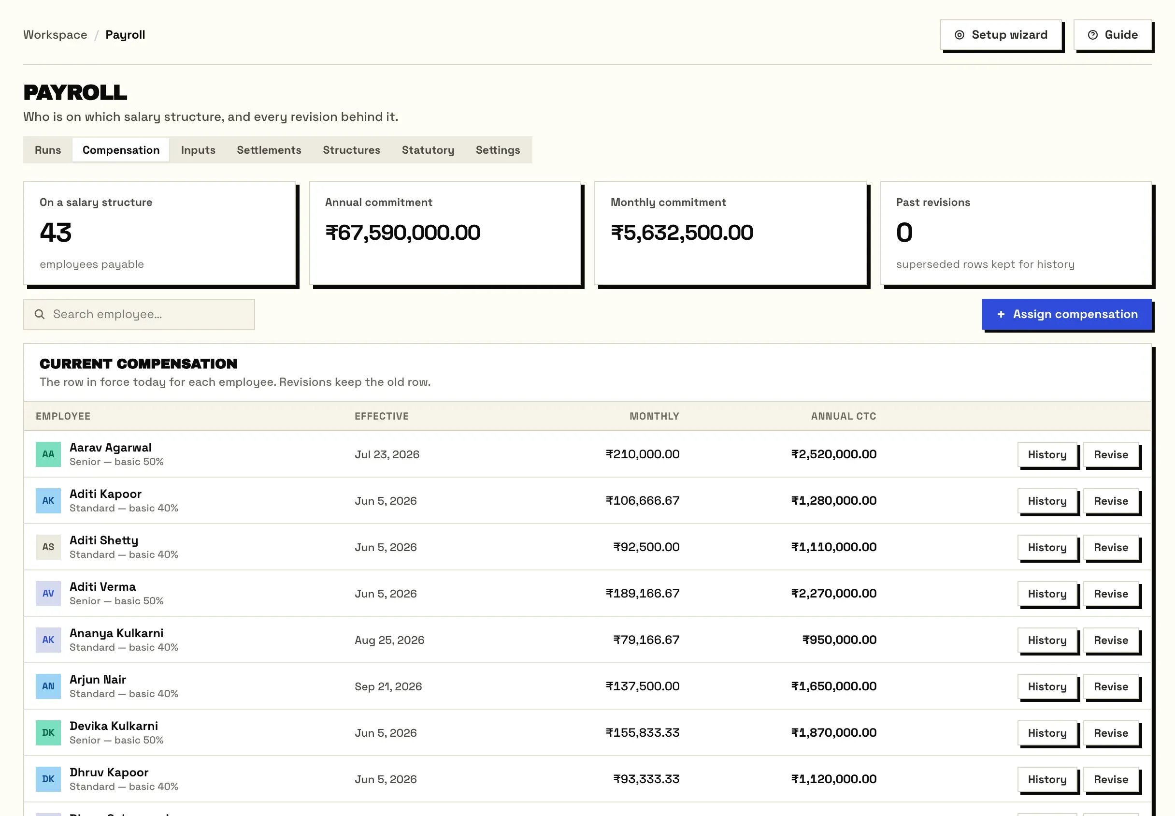Viewport: 1175px width, 816px height.
Task: Revise Aditi Shetty's compensation
Action: pyautogui.click(x=1111, y=547)
